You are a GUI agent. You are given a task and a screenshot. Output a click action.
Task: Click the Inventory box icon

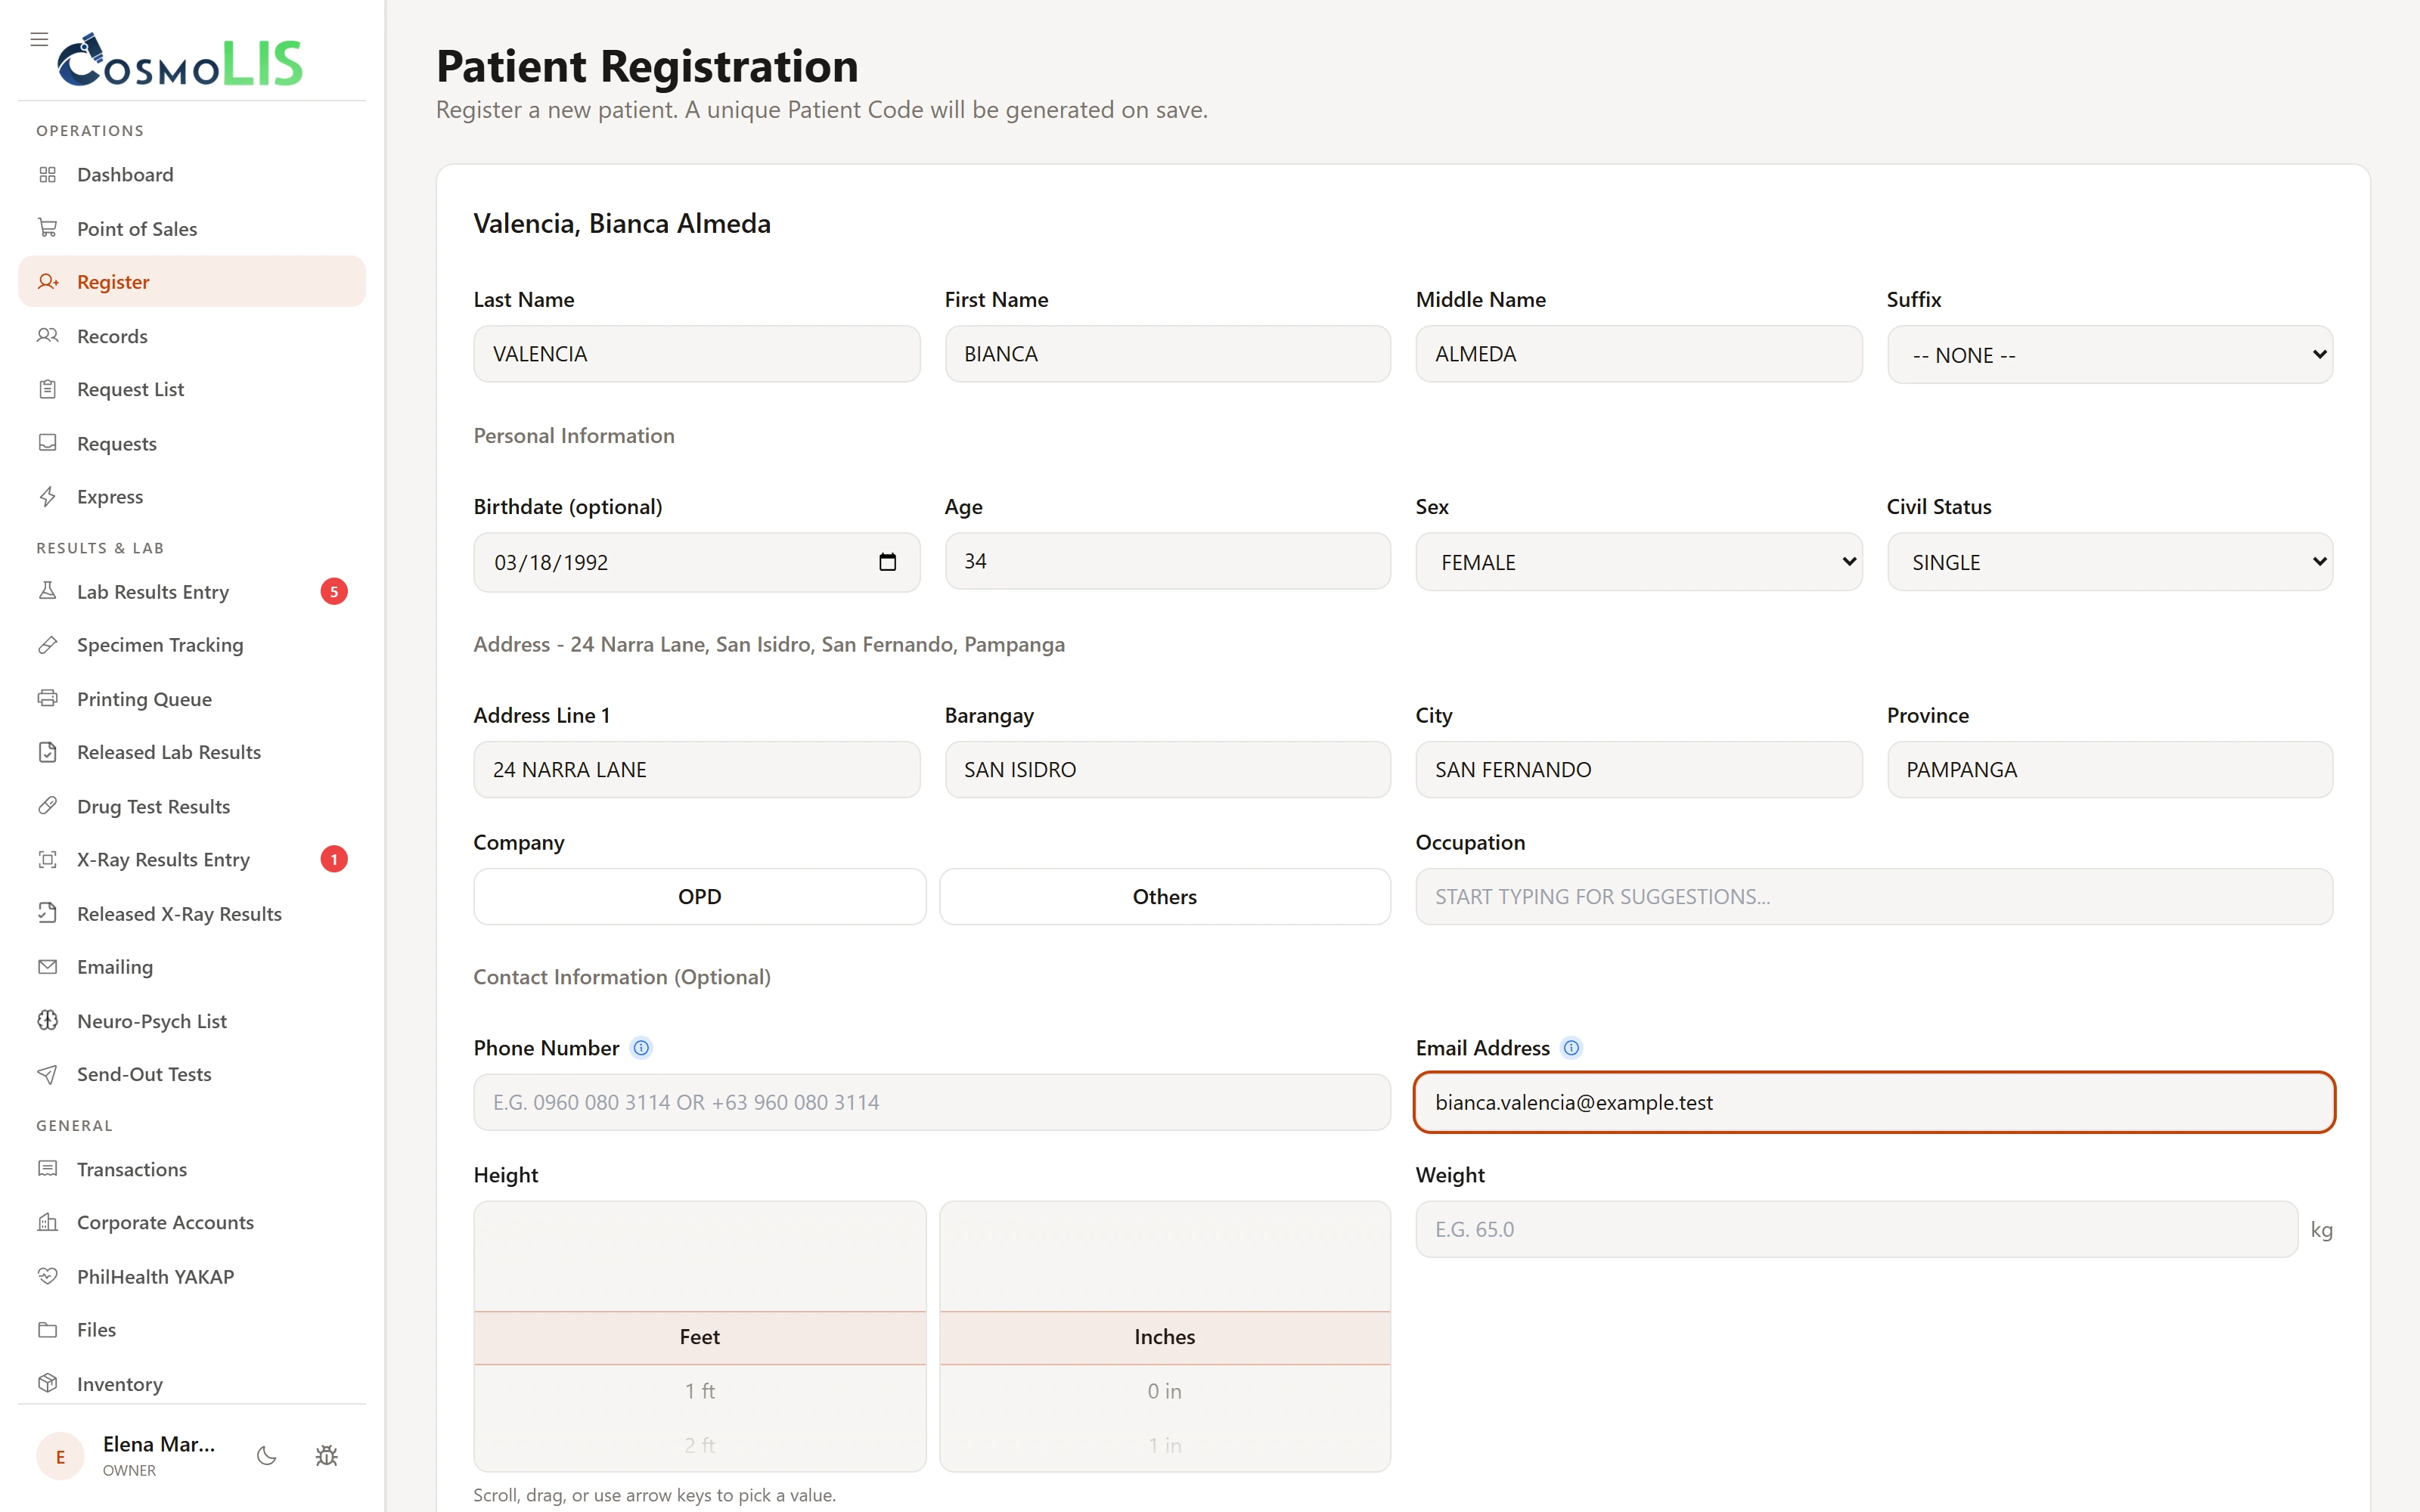(x=47, y=1383)
